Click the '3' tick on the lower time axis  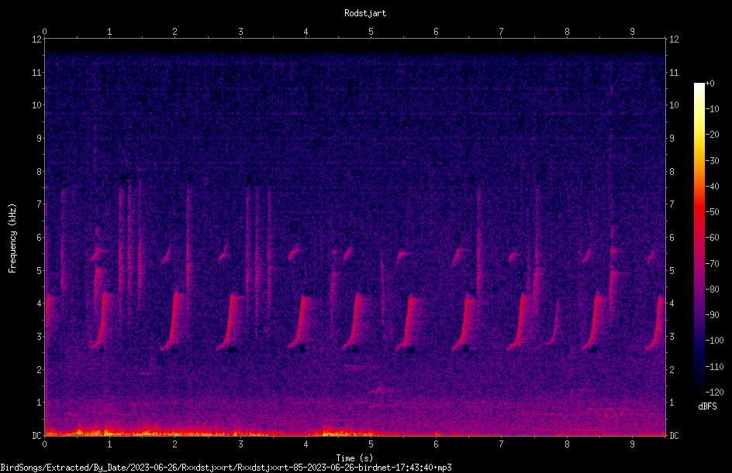tap(240, 444)
